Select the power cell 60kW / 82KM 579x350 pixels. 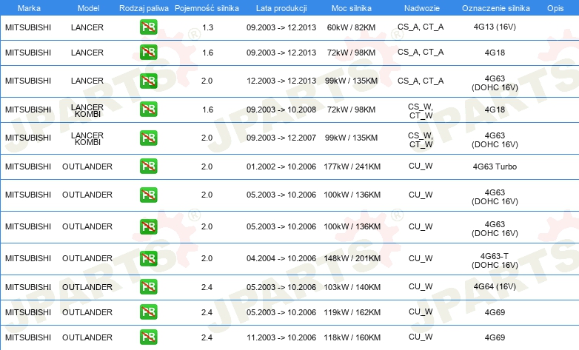[351, 27]
